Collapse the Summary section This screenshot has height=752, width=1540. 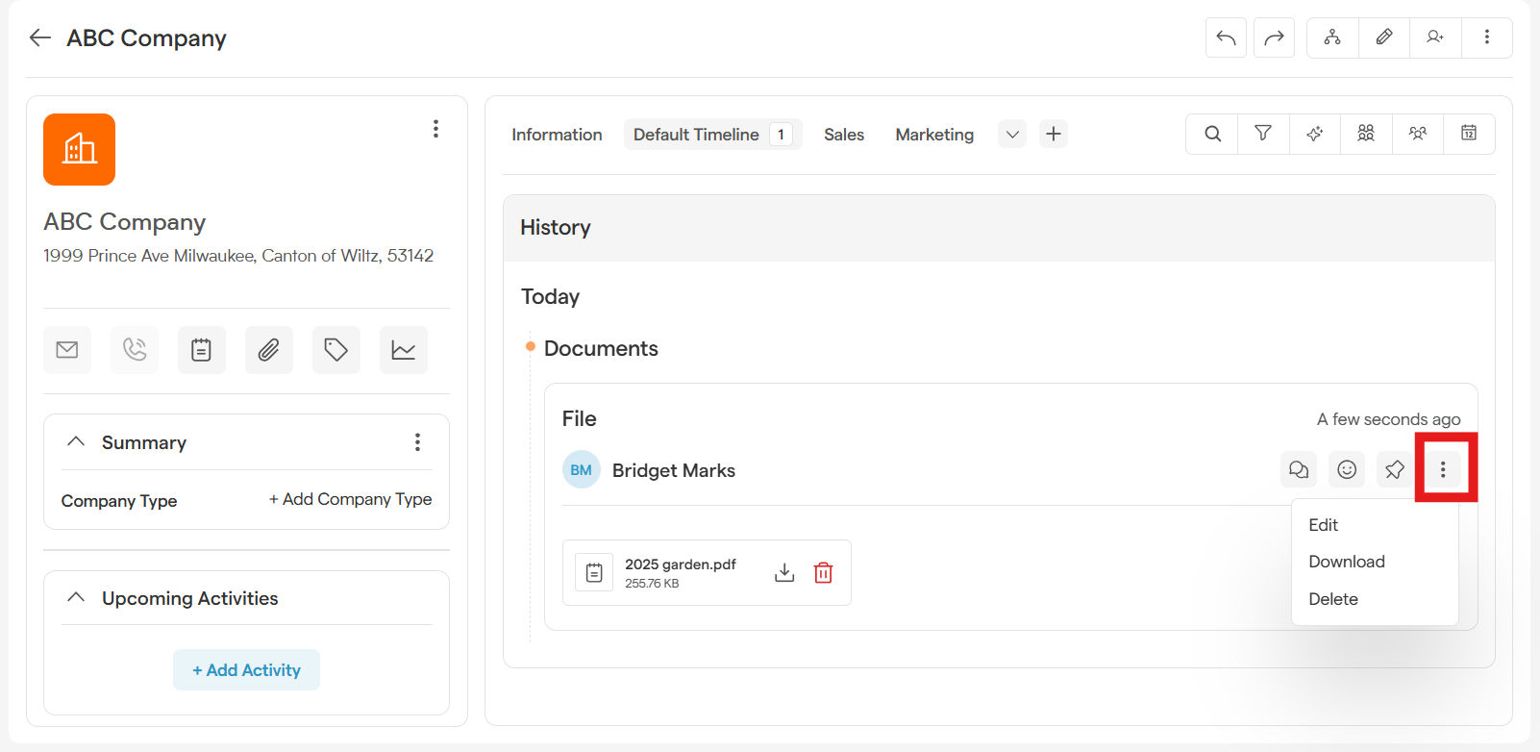76,441
